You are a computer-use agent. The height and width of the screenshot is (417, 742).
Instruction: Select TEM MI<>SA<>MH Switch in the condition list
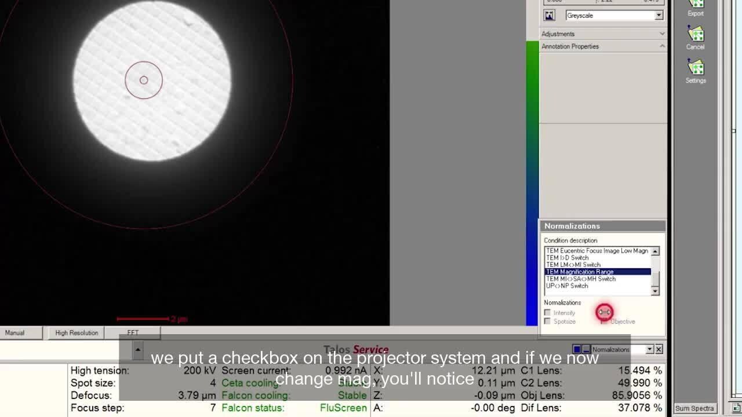pos(581,279)
